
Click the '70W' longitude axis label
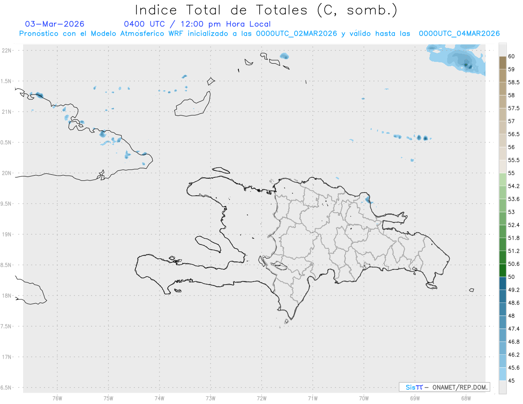click(364, 398)
